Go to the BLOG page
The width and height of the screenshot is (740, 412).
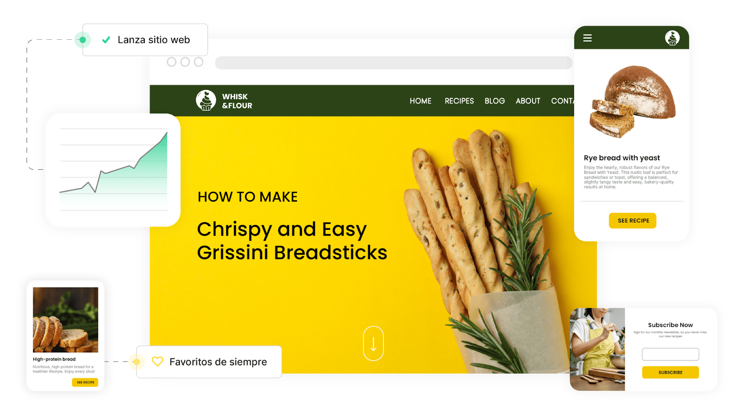[x=494, y=101]
